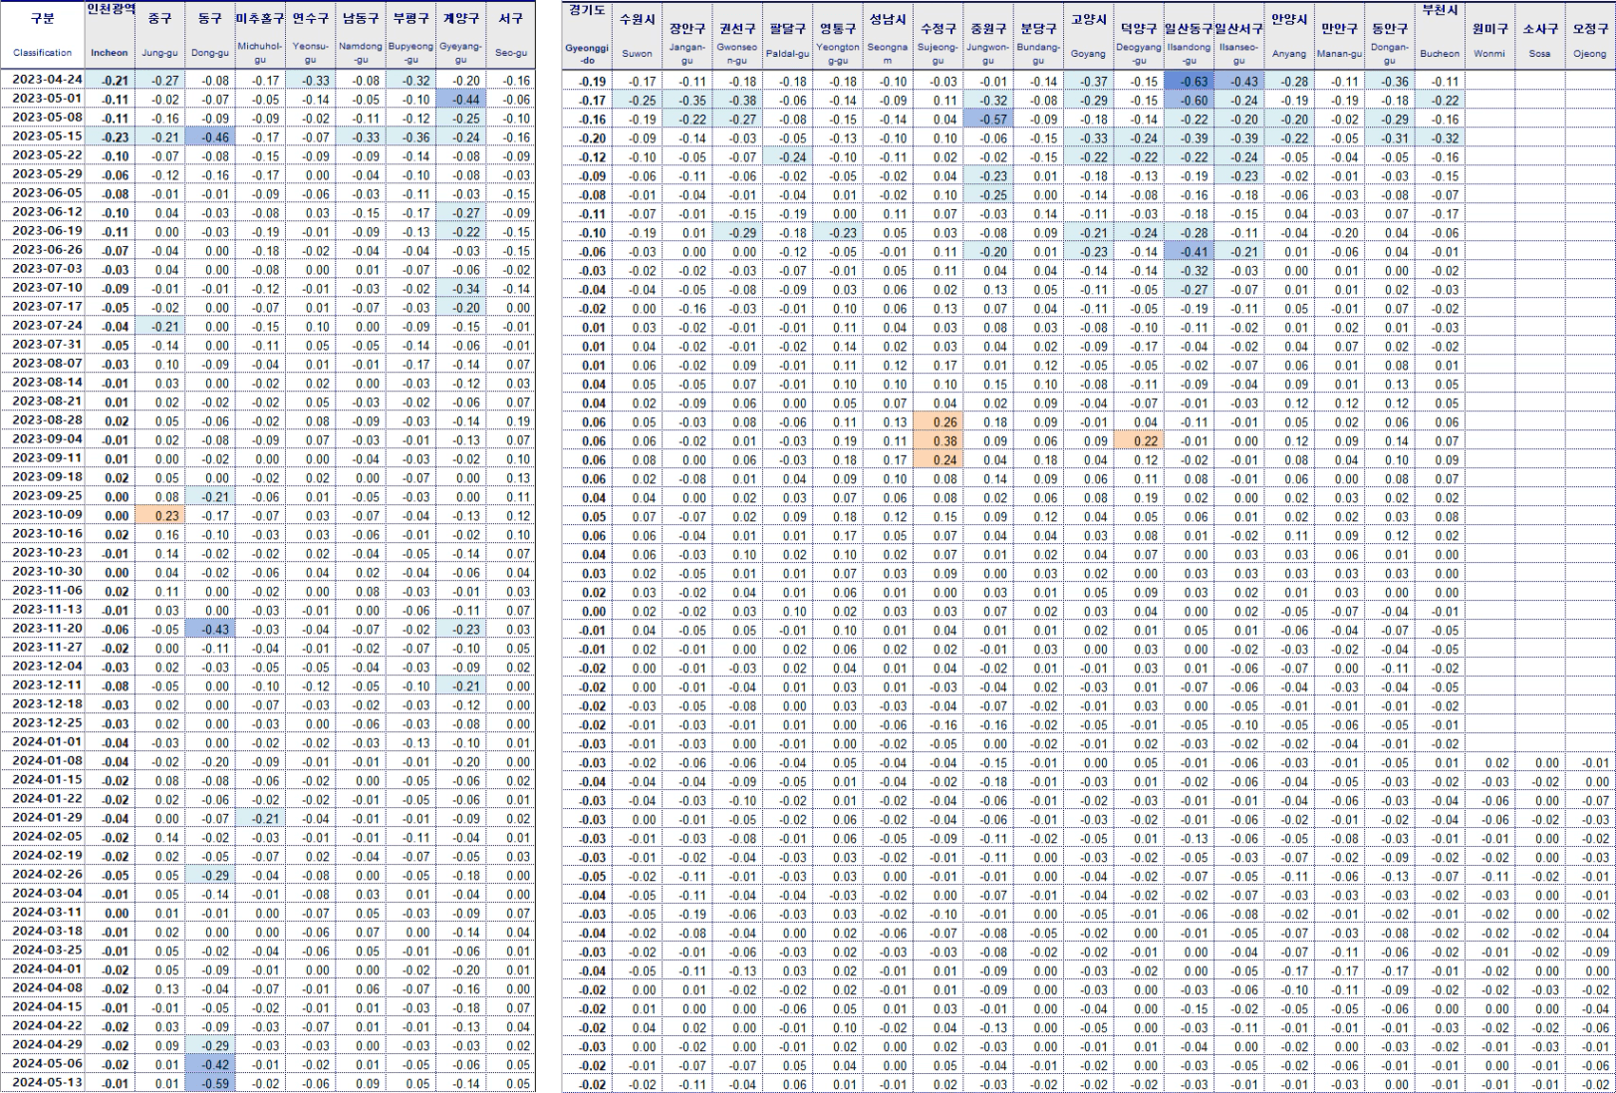Click the 권선구 Gwonseon-gu column header
The height and width of the screenshot is (1093, 1616).
tap(737, 35)
